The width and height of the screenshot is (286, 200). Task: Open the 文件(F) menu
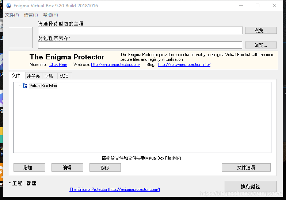pyautogui.click(x=12, y=15)
